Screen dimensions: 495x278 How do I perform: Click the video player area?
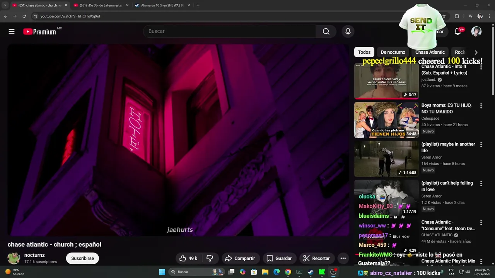click(178, 140)
